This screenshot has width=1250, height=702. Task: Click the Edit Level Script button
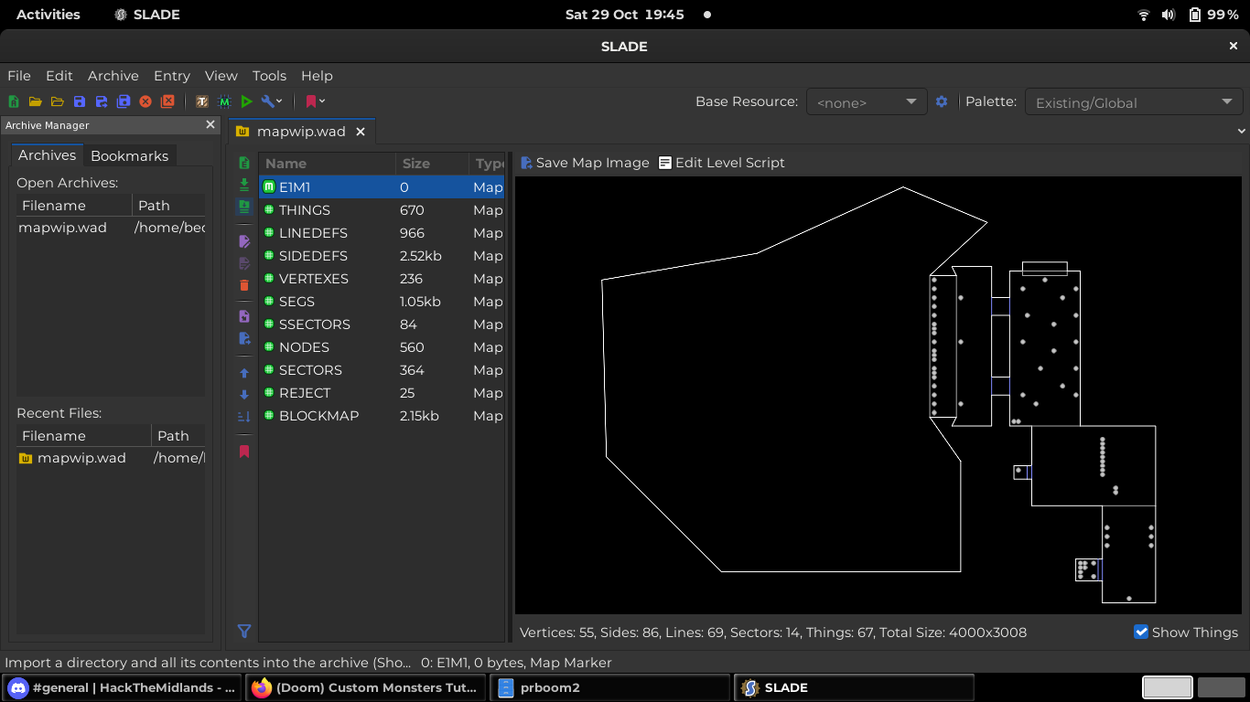click(721, 163)
